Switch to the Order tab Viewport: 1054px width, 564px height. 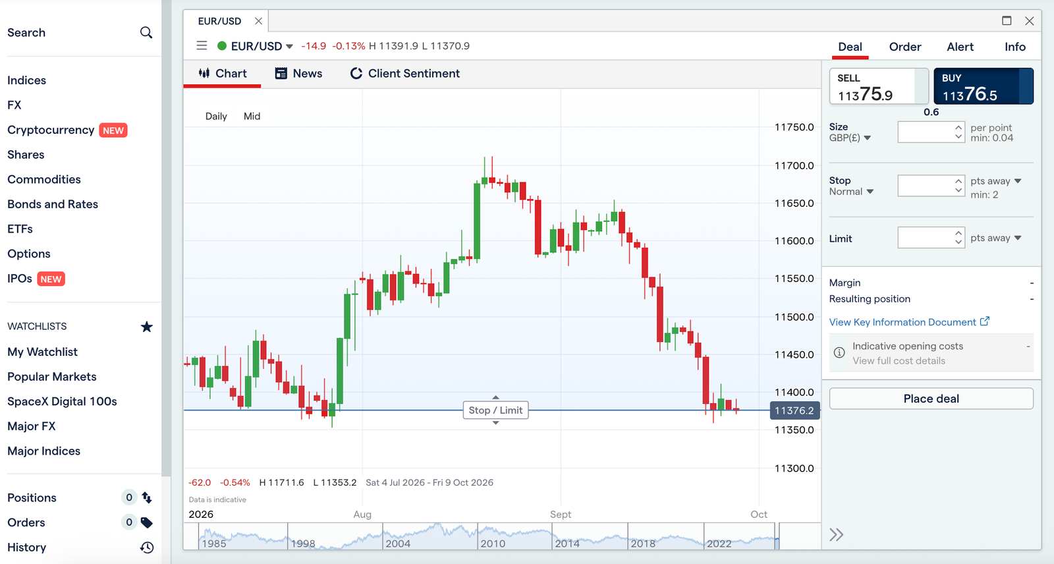[x=905, y=47]
